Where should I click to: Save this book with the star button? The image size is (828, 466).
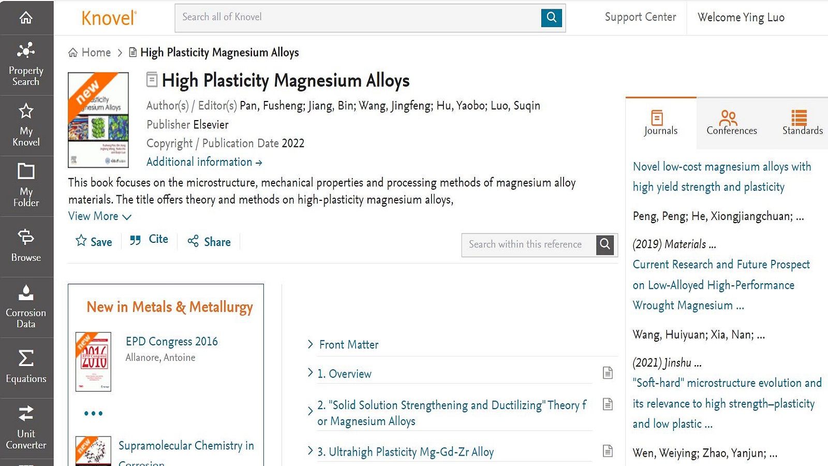click(x=94, y=241)
